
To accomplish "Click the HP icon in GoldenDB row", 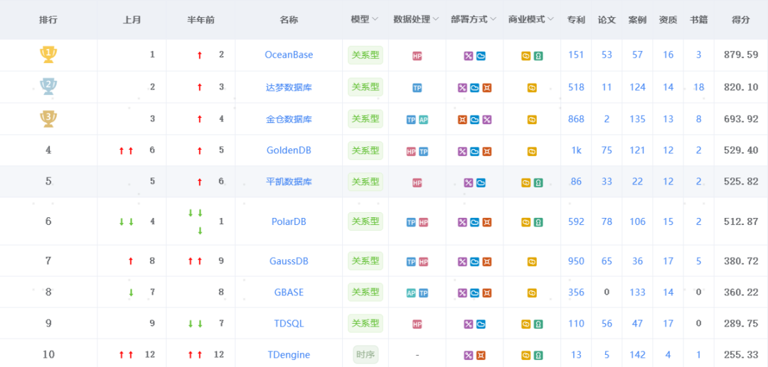I will [412, 151].
